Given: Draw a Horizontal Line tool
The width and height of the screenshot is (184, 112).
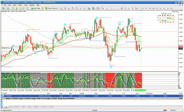Looking at the screenshot, I should point(115,8).
